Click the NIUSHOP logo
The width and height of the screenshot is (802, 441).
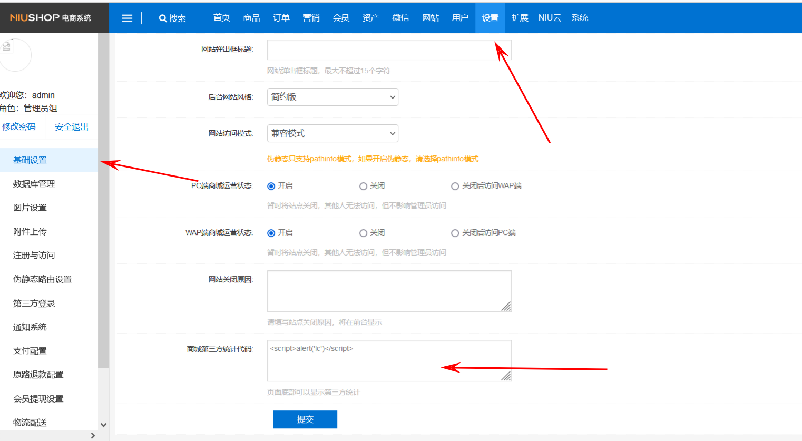[50, 17]
